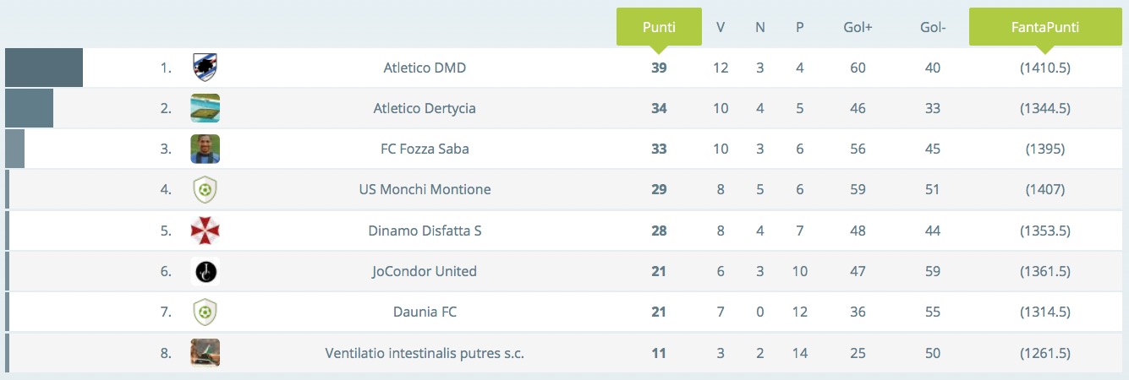The width and height of the screenshot is (1129, 380).
Task: Click the V wins column header
Action: click(721, 27)
